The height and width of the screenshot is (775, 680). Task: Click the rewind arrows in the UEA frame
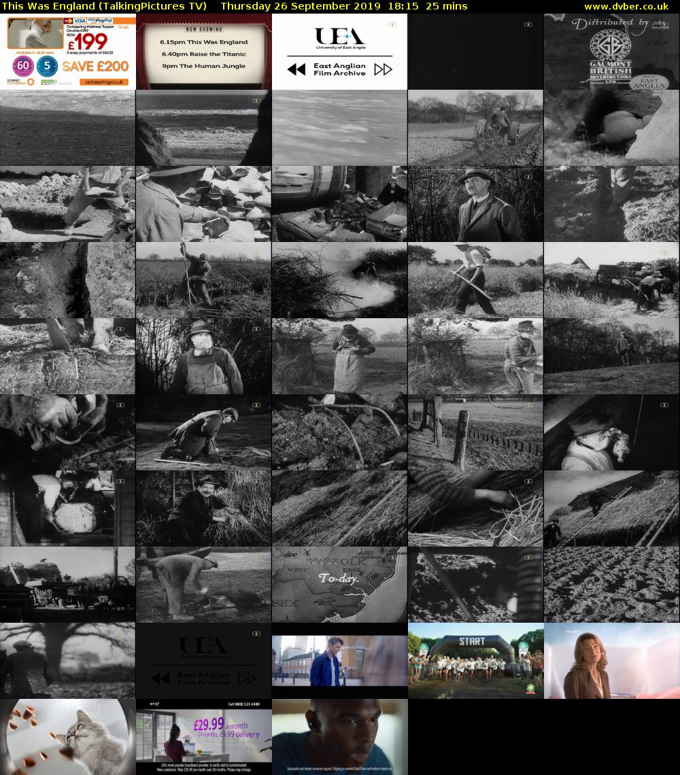296,69
